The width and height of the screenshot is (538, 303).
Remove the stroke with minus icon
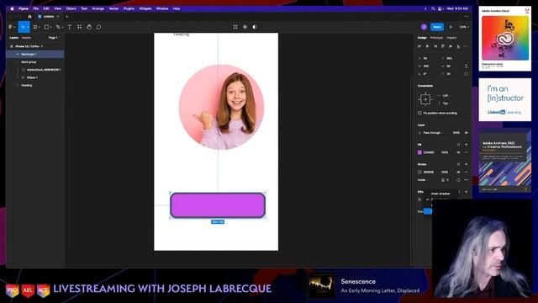coord(466,172)
